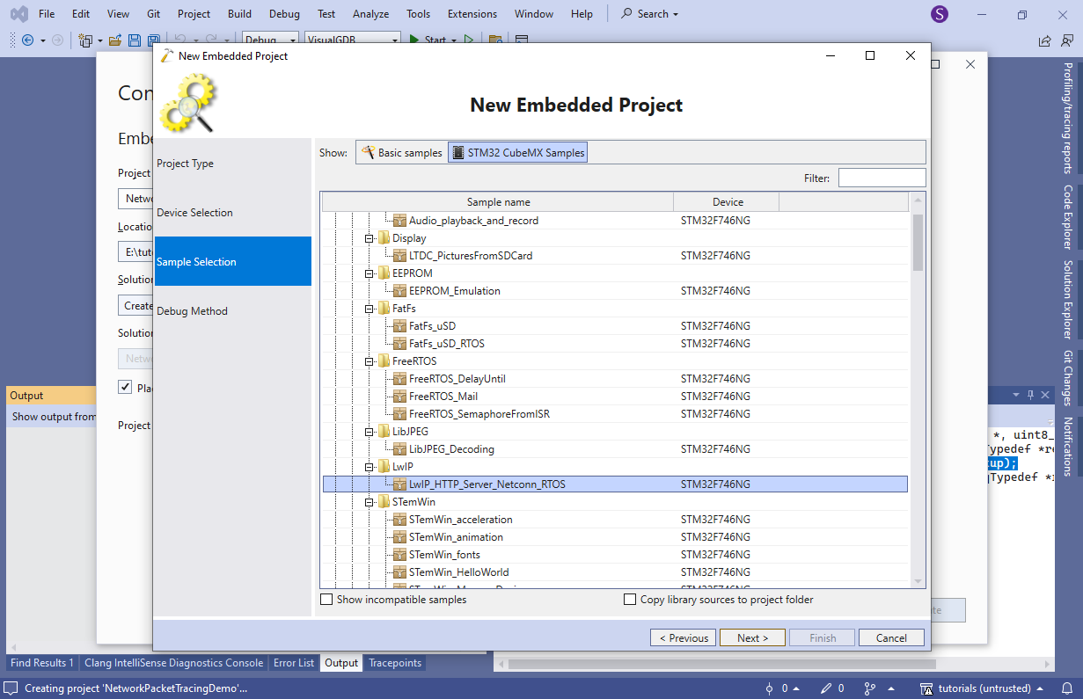The width and height of the screenshot is (1083, 699).
Task: Click the Visual Studio logo icon
Action: pyautogui.click(x=18, y=14)
